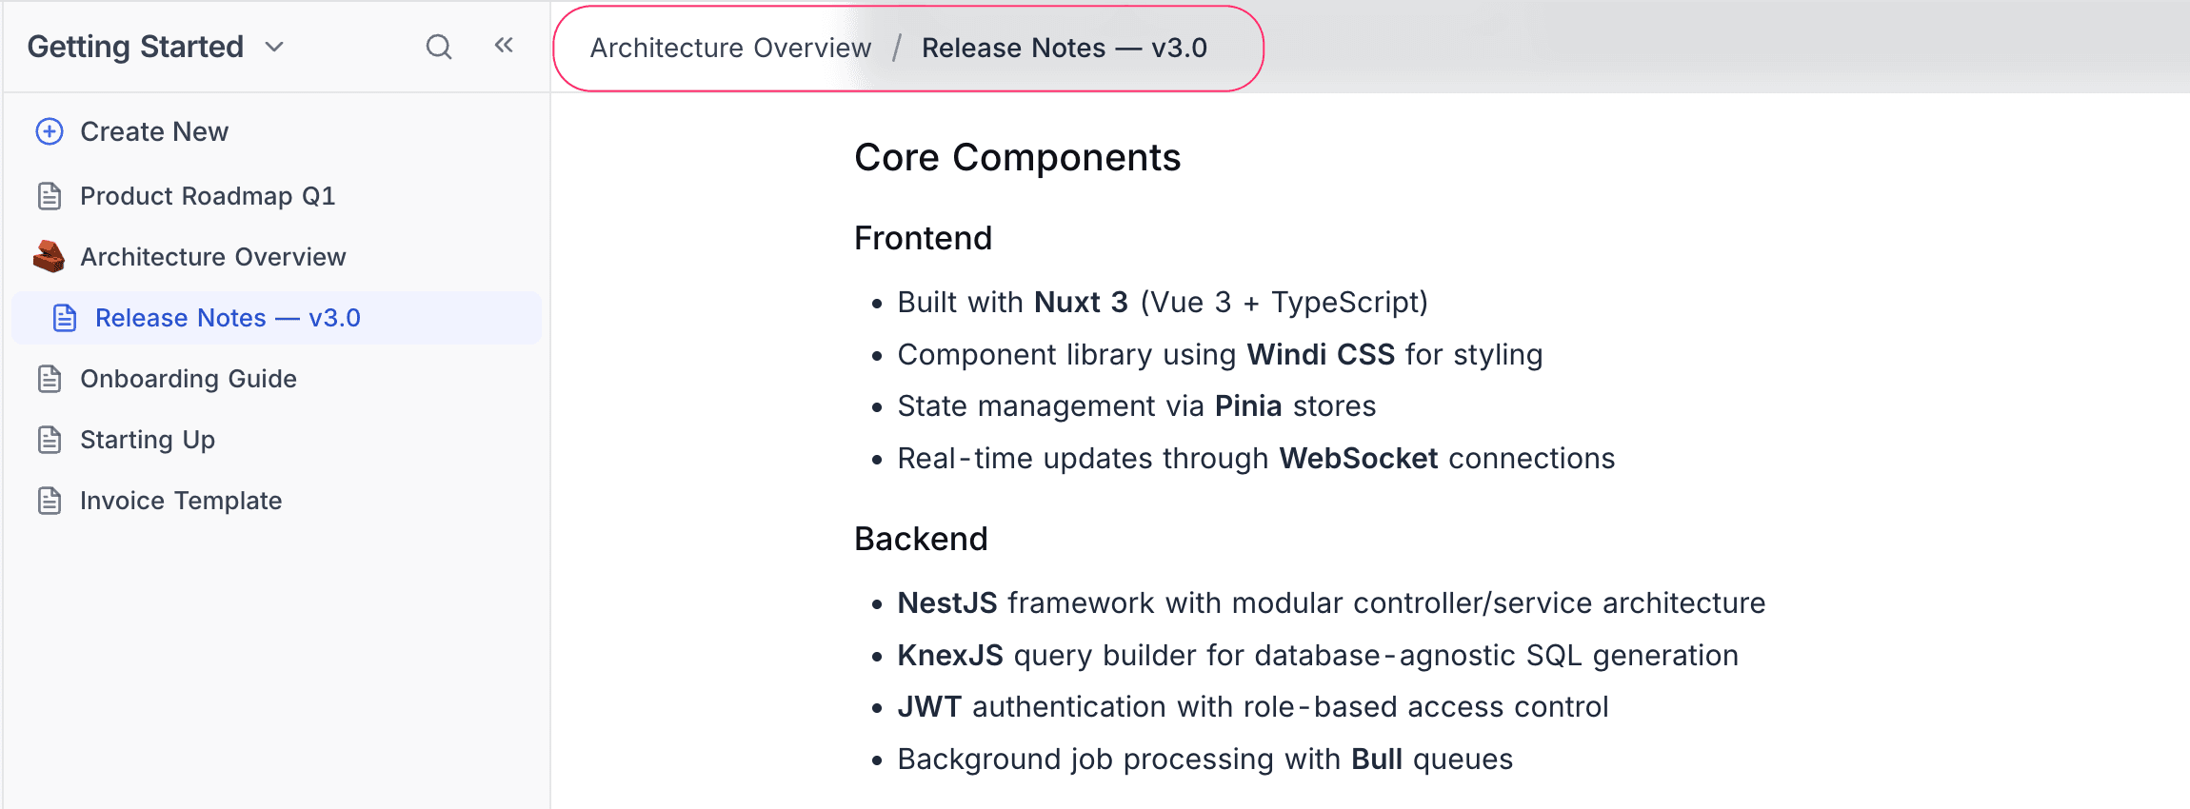Image resolution: width=2190 pixels, height=809 pixels.
Task: Click the Onboarding Guide document icon
Action: tap(50, 379)
